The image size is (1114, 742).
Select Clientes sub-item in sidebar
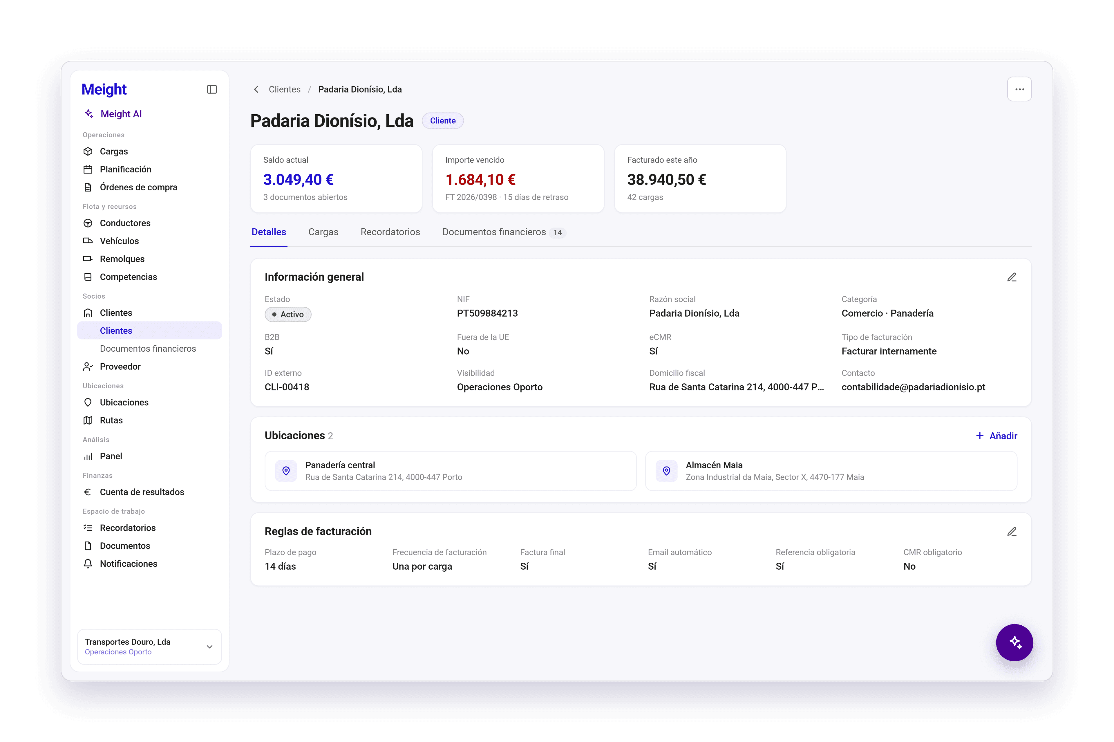tap(149, 331)
